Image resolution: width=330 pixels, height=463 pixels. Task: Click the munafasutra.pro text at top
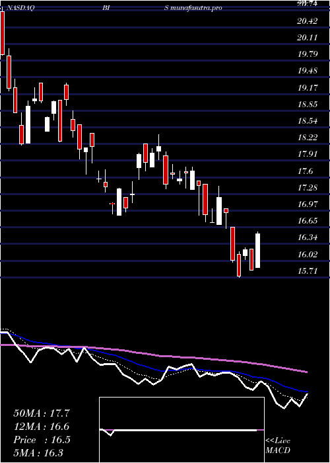pyautogui.click(x=196, y=8)
